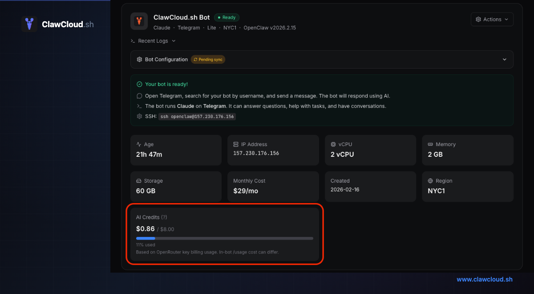The height and width of the screenshot is (294, 534).
Task: Click the IP Address server icon
Action: [236, 144]
